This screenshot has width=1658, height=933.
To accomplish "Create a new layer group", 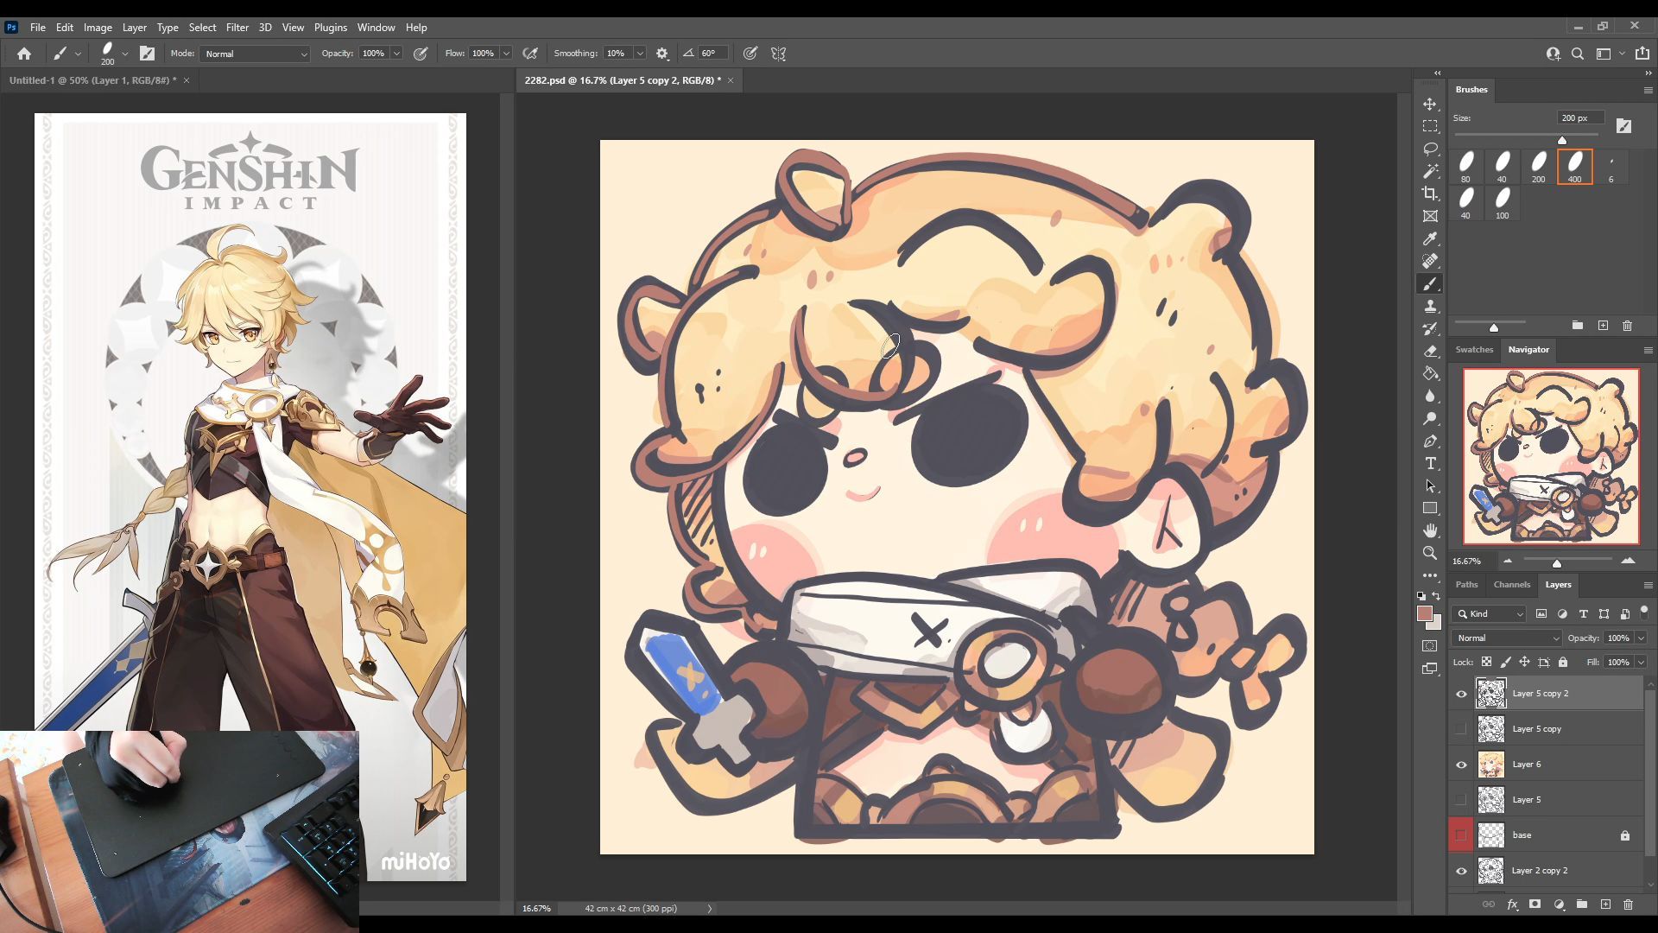I will [x=1582, y=904].
